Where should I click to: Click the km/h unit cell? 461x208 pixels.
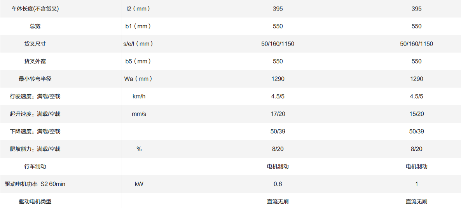click(x=139, y=96)
